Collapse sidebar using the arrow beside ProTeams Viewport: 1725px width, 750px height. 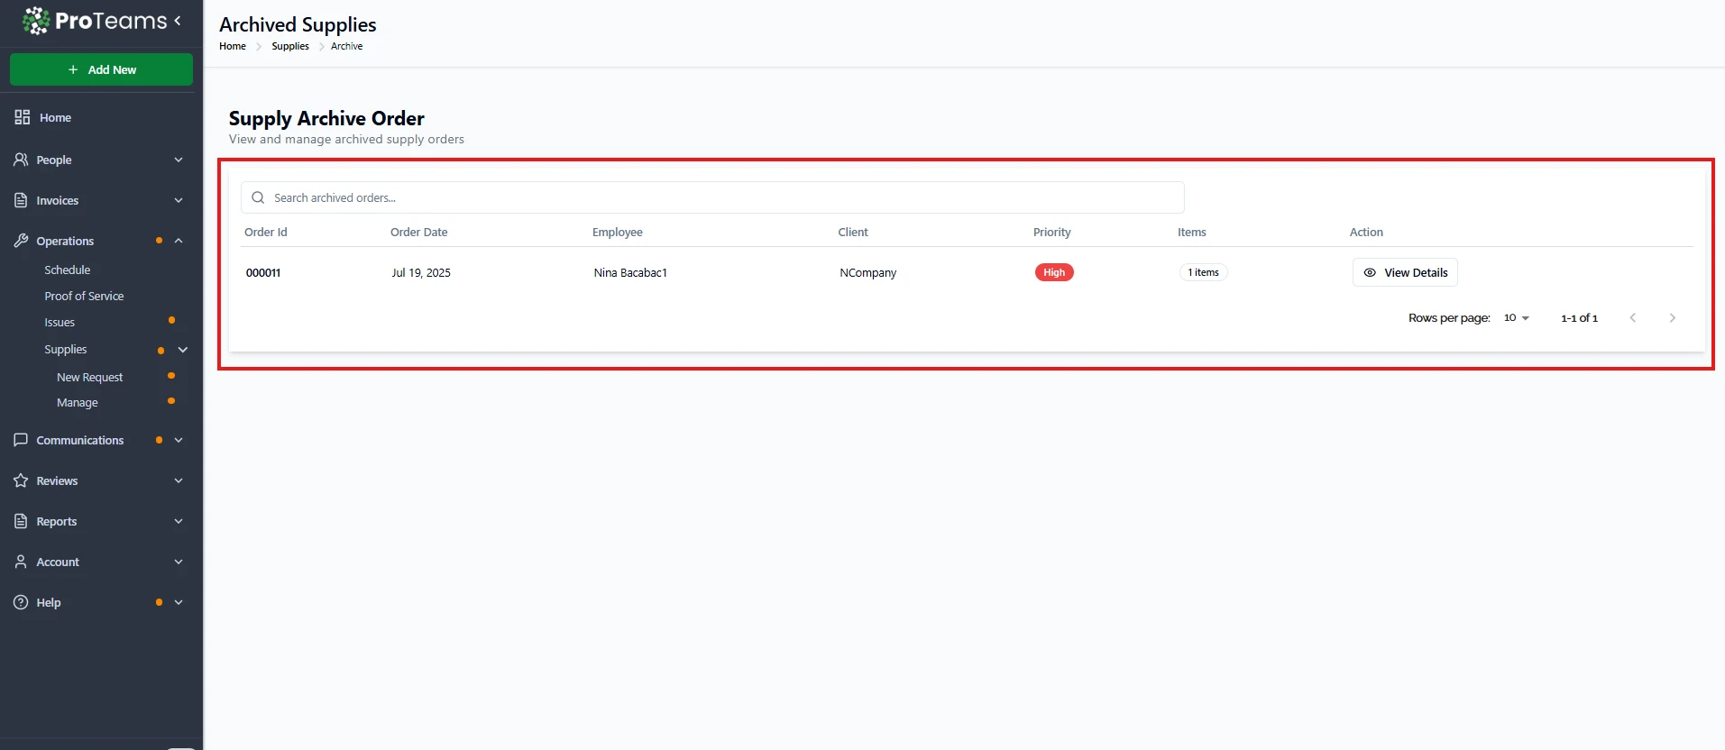click(178, 20)
